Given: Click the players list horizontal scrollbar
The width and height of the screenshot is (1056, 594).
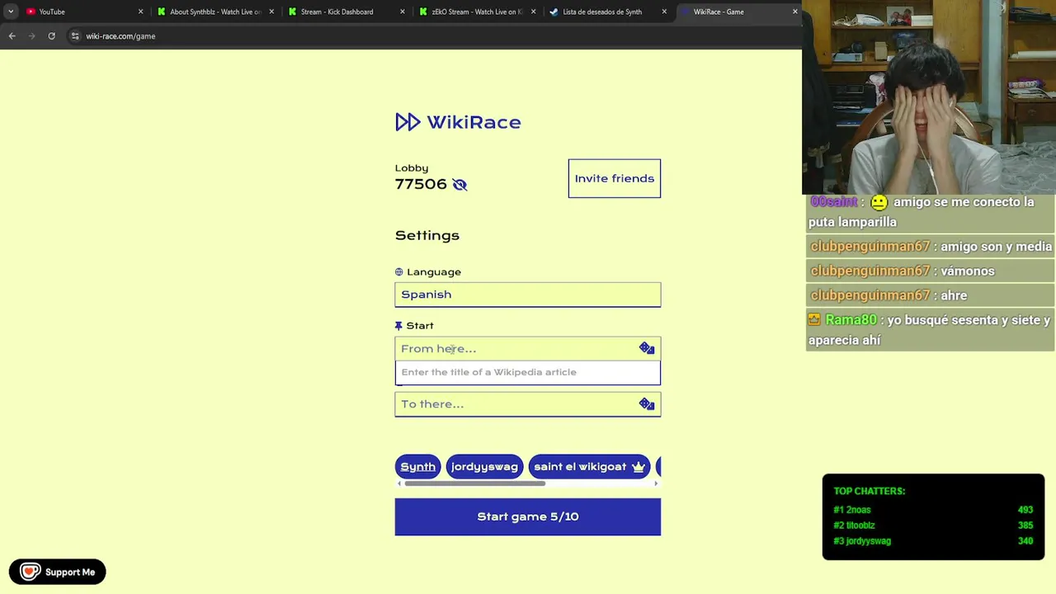Looking at the screenshot, I should point(475,483).
